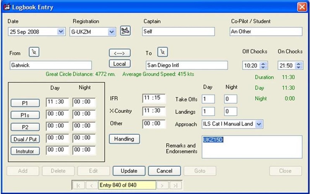Close the Logbook Entry window
Image resolution: width=310 pixels, height=194 pixels.
pyautogui.click(x=302, y=7)
